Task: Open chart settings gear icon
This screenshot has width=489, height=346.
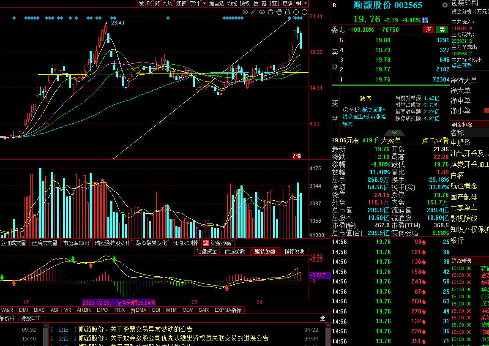Action: click(245, 12)
